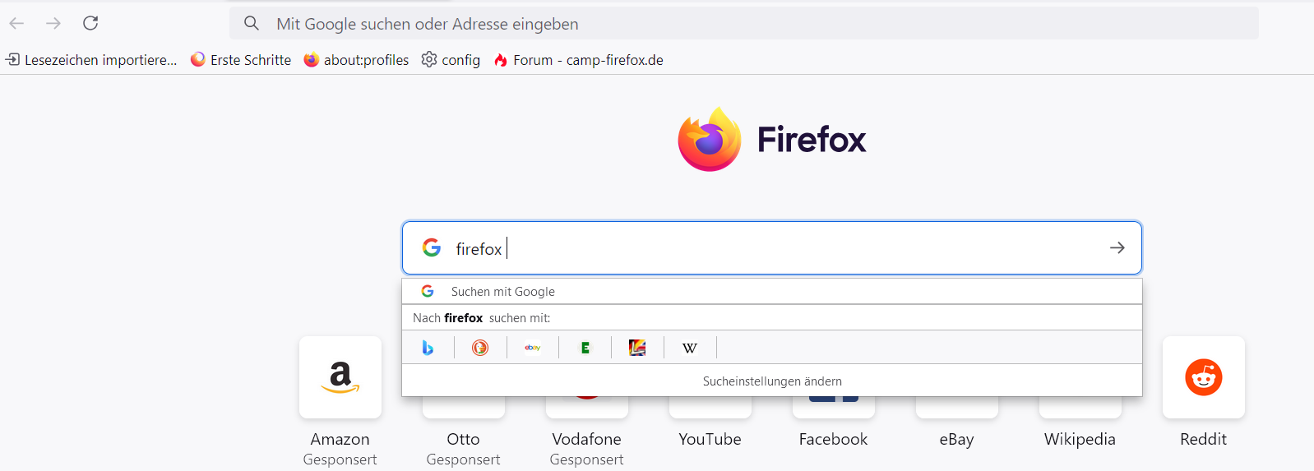
Task: Select the 'Suchen mit Google' suggestion
Action: (502, 292)
